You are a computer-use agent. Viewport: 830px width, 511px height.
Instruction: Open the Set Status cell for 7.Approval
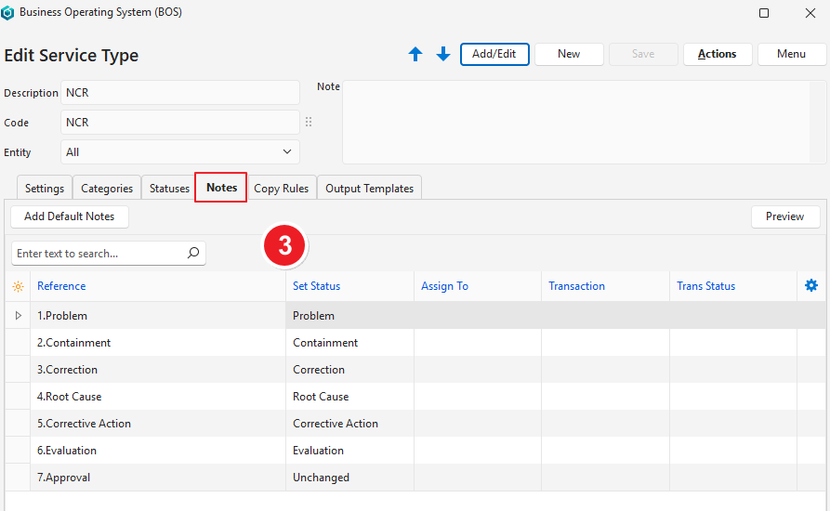tap(349, 478)
